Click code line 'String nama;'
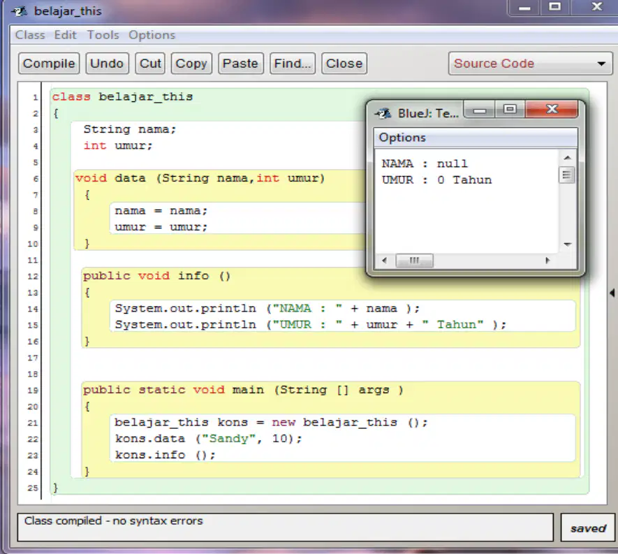Image resolution: width=618 pixels, height=554 pixels. [x=130, y=129]
